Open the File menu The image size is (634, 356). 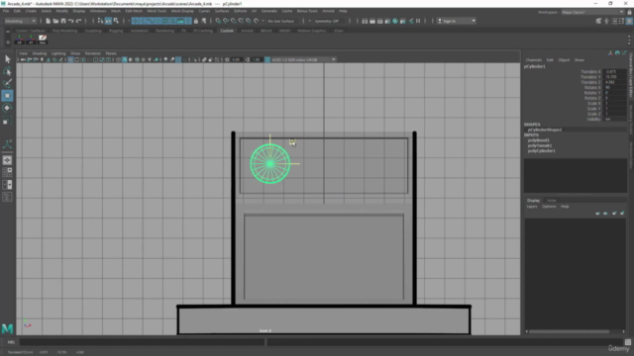(6, 11)
